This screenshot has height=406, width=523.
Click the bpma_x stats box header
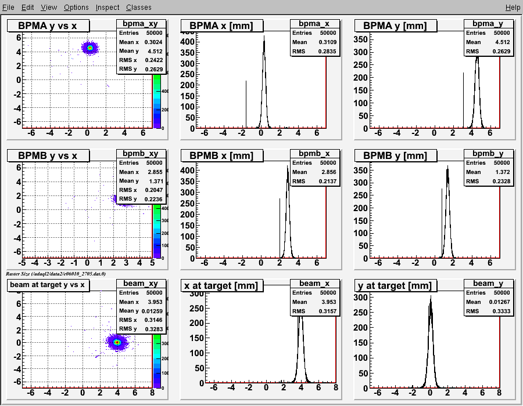[314, 24]
